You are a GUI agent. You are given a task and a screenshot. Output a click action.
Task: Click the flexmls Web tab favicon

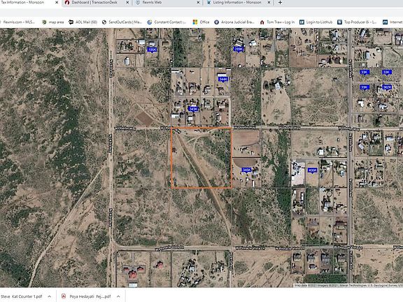pyautogui.click(x=138, y=3)
